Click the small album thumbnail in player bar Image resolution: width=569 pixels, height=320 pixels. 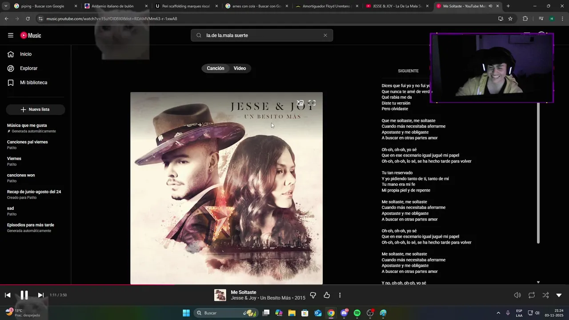(220, 295)
